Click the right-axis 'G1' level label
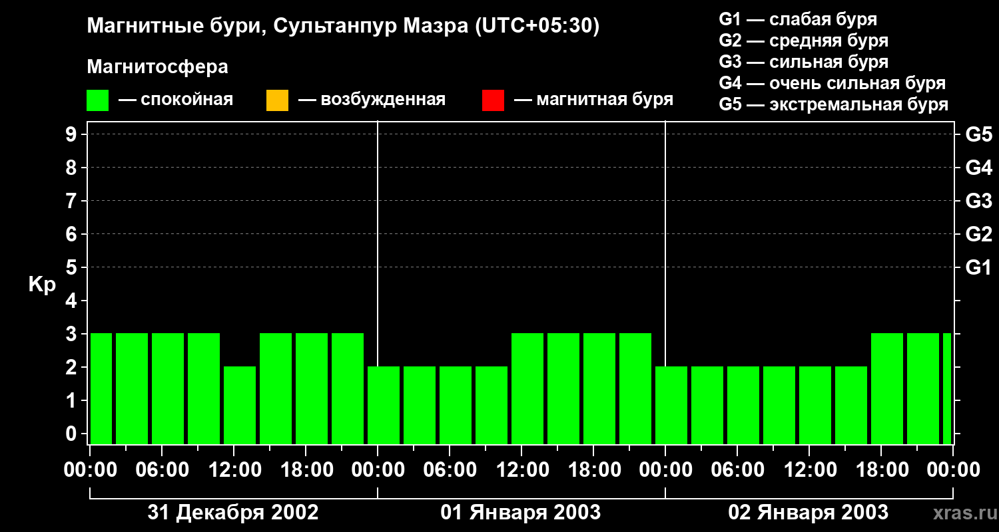The width and height of the screenshot is (999, 532). tap(979, 267)
